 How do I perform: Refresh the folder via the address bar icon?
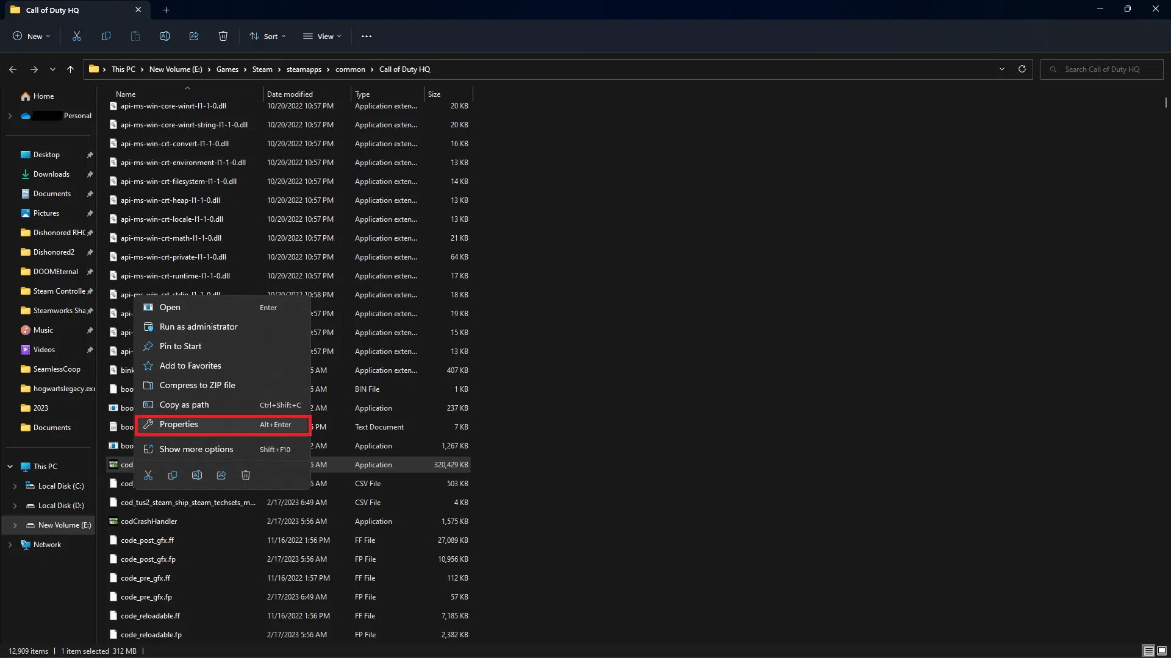click(x=1022, y=69)
